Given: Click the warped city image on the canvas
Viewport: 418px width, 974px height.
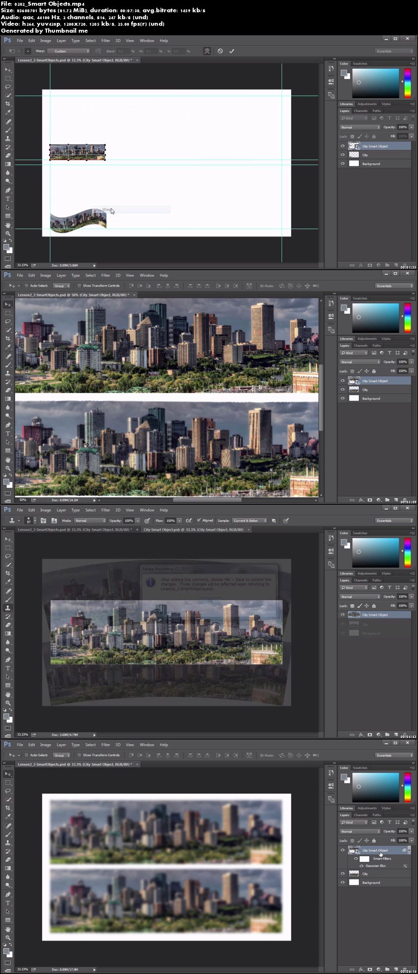Looking at the screenshot, I should click(x=78, y=220).
